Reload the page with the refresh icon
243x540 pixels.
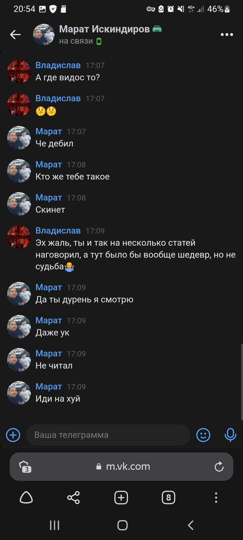pos(219,467)
